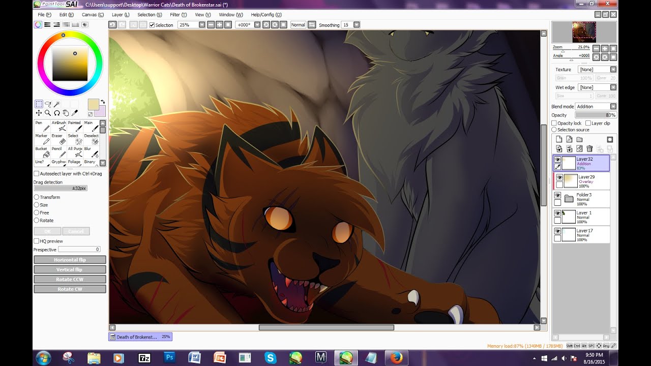Screen dimensions: 651x366
Task: Click the Normal view mode button
Action: 298,24
